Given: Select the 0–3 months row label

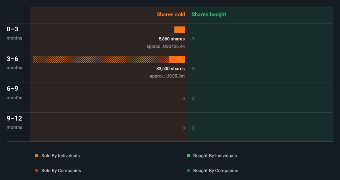Looking at the screenshot, I should point(14,33).
